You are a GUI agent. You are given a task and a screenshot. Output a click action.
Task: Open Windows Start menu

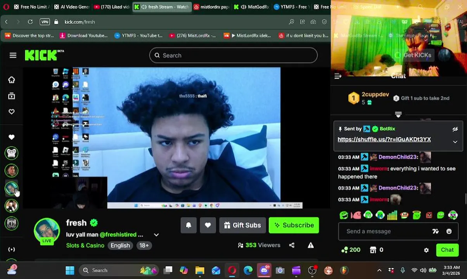pyautogui.click(x=70, y=270)
